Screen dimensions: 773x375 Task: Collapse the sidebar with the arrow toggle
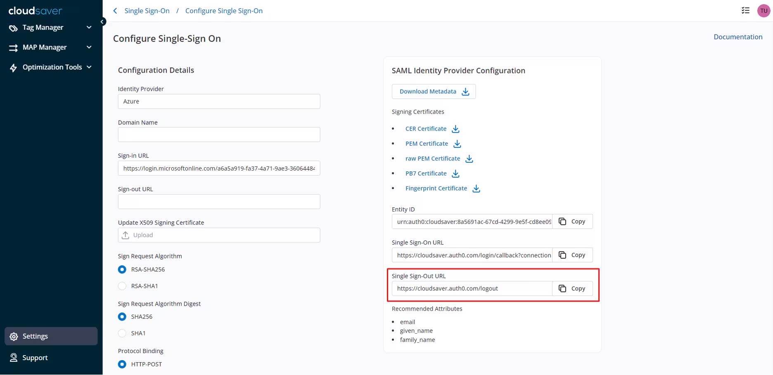102,21
